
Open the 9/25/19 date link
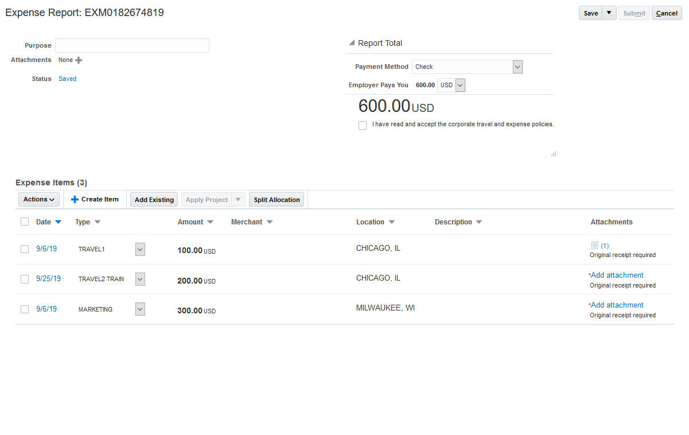pyautogui.click(x=48, y=279)
